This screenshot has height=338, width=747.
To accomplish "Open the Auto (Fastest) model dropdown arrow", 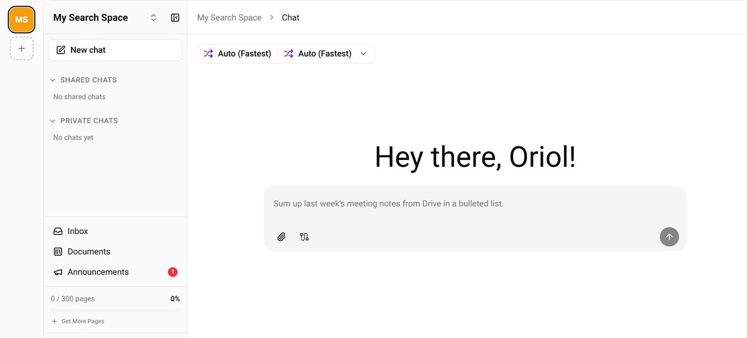I will point(364,54).
